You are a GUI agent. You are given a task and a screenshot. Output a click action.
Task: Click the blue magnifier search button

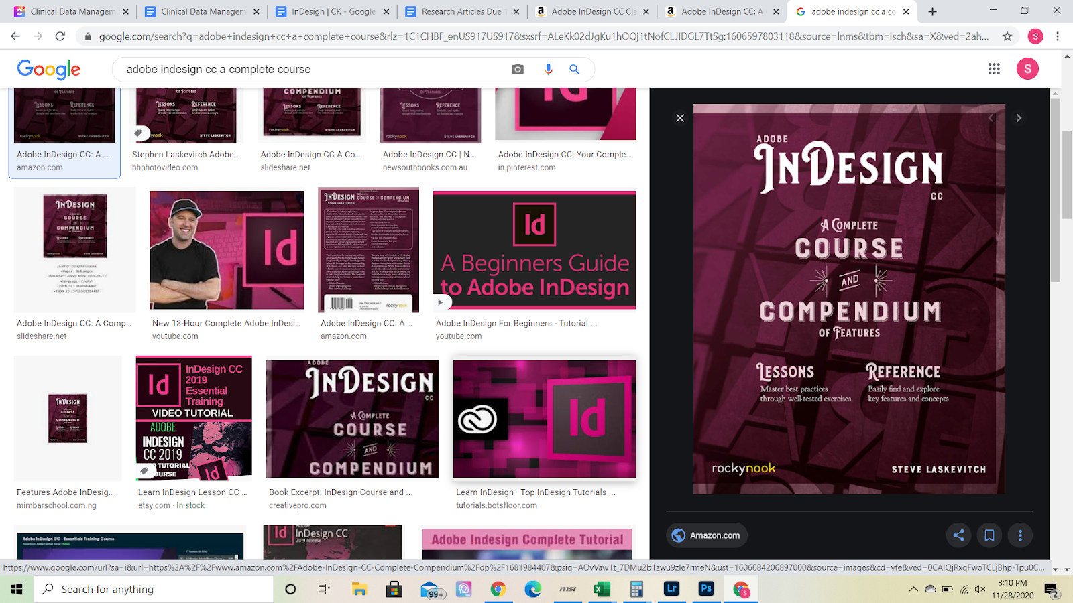(x=575, y=69)
